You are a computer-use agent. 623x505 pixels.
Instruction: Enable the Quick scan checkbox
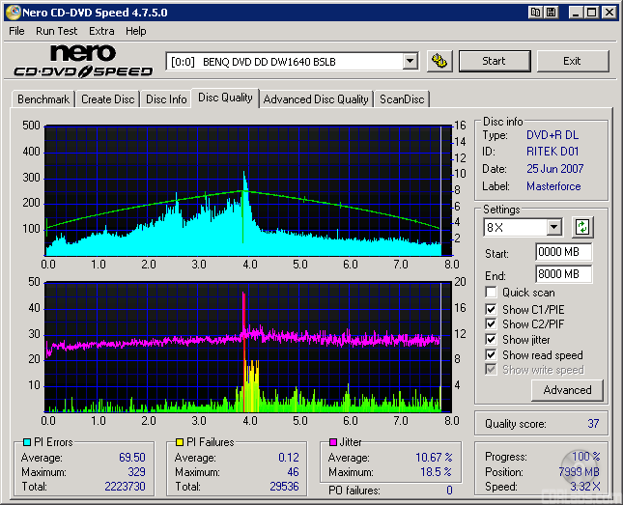pyautogui.click(x=492, y=293)
